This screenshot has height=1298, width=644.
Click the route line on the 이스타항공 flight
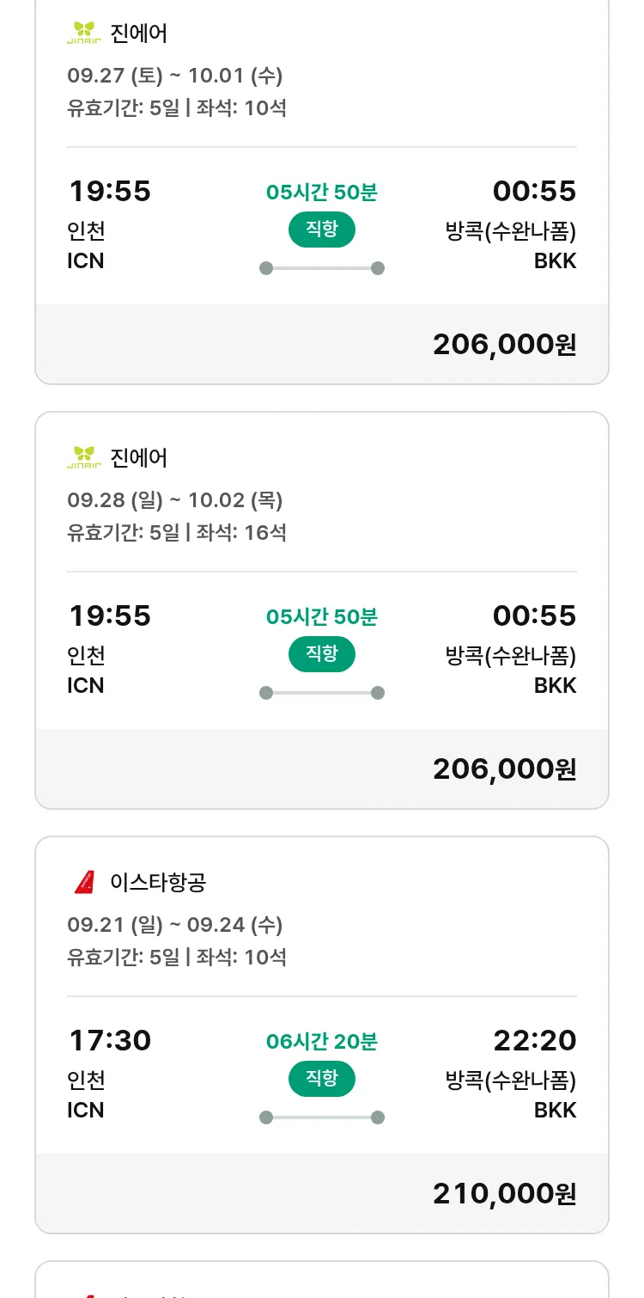(x=321, y=1117)
